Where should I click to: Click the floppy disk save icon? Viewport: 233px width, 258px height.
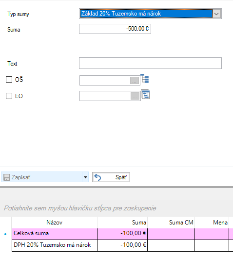point(7,177)
